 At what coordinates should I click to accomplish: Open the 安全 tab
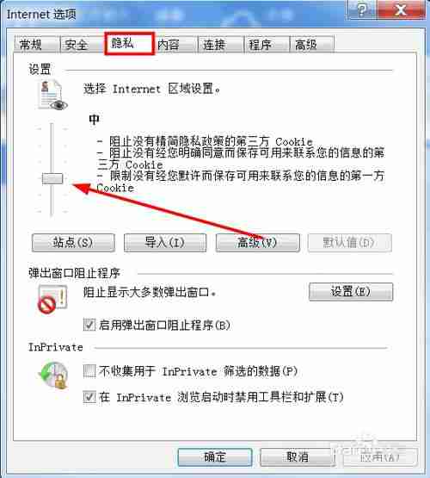click(81, 45)
